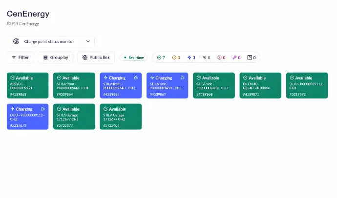337x198 pixels.
Task: Expand the Group by menu
Action: (x=56, y=58)
